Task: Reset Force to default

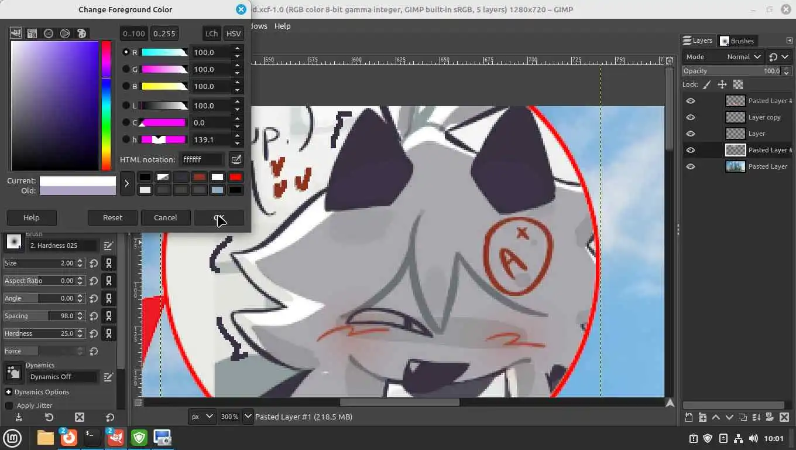Action: (x=94, y=351)
